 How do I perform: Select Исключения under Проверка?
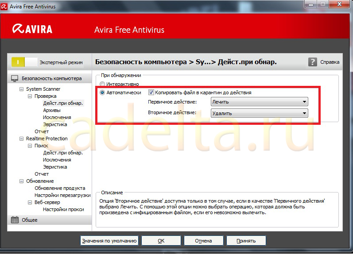click(57, 117)
